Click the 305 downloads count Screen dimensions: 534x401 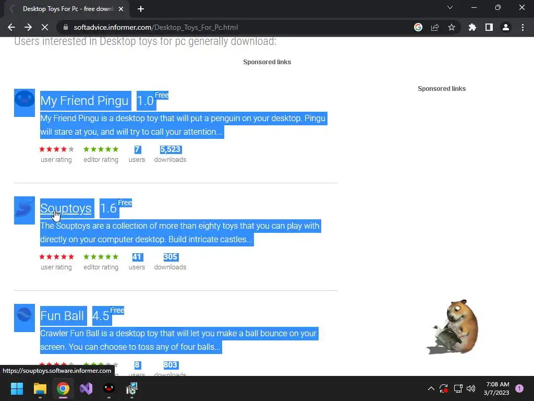pos(171,257)
